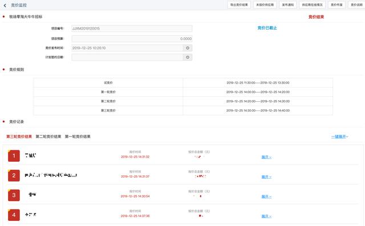Screen dimensions: 365x226
Task: Switch to 第二轮竞价结果 tab
Action: point(48,137)
